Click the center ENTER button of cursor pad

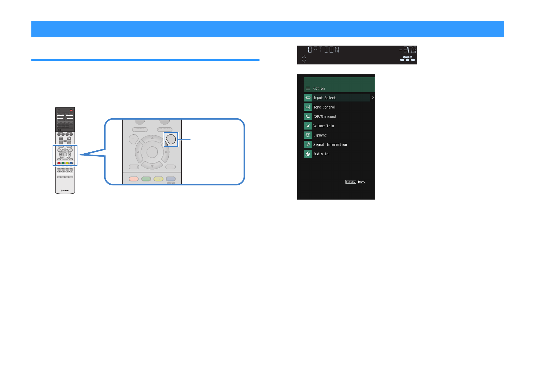point(152,152)
